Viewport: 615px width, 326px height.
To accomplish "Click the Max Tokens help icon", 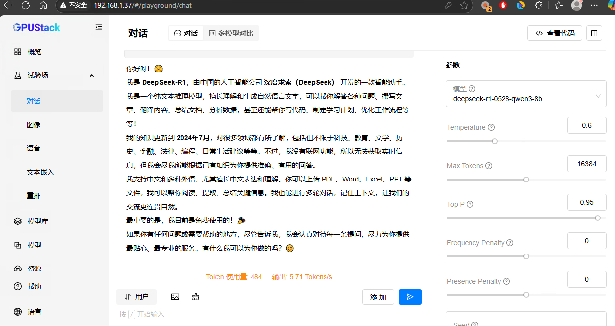I will pos(489,166).
